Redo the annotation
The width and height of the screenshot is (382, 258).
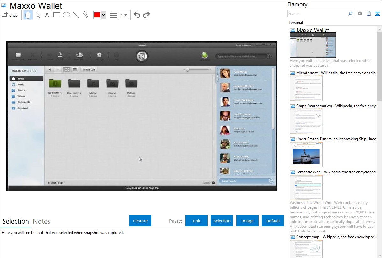tap(146, 15)
